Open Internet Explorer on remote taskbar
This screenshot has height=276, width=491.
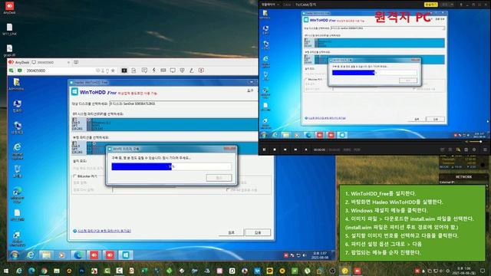[31, 255]
